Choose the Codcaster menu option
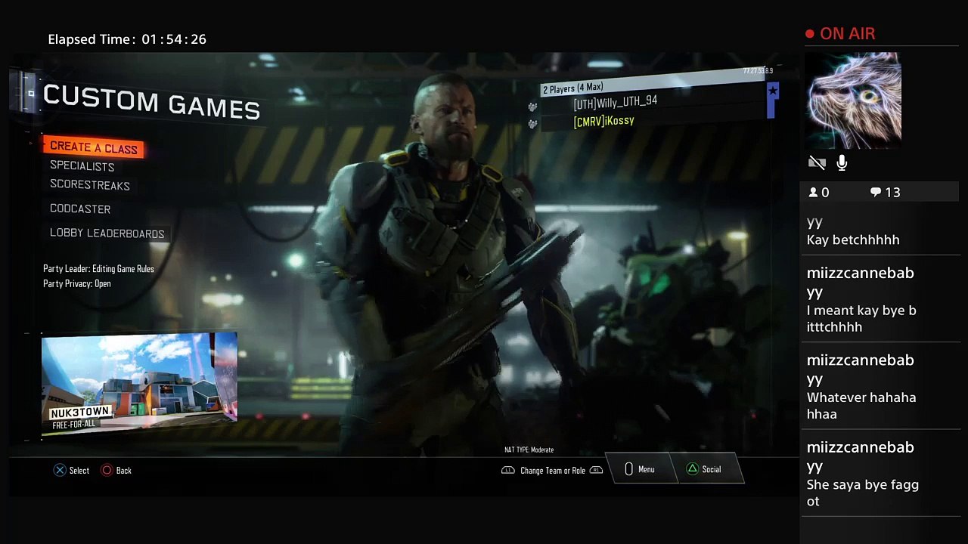This screenshot has height=544, width=968. click(x=80, y=209)
